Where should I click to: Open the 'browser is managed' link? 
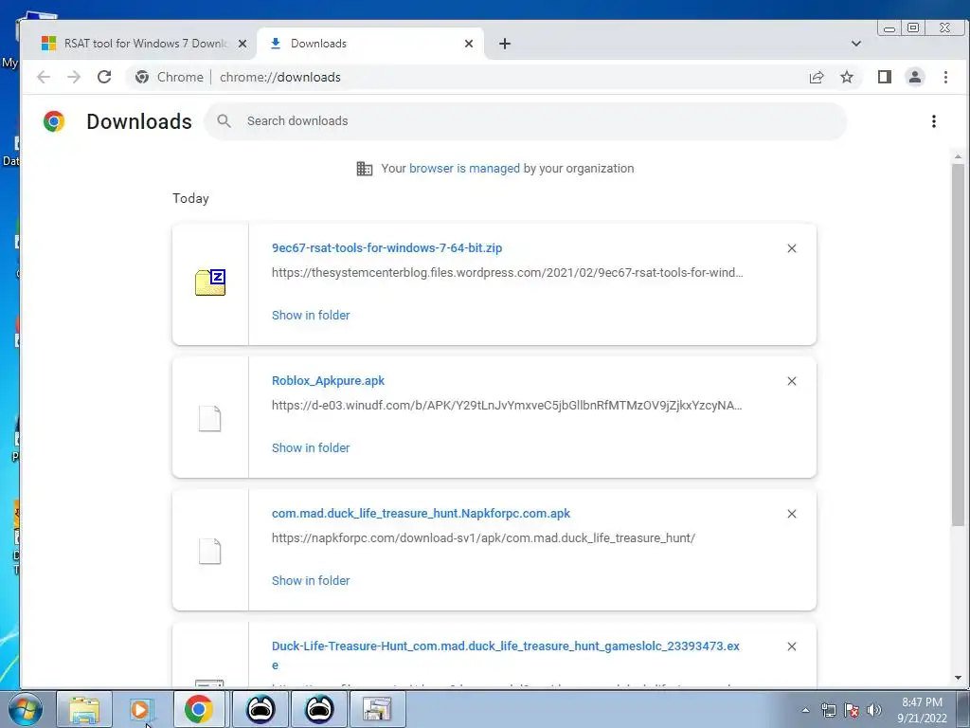pyautogui.click(x=464, y=169)
